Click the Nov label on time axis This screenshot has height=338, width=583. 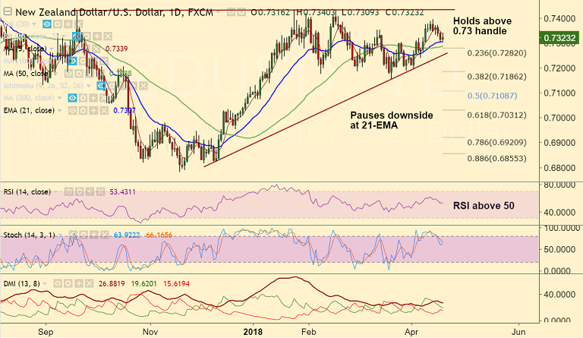click(150, 332)
